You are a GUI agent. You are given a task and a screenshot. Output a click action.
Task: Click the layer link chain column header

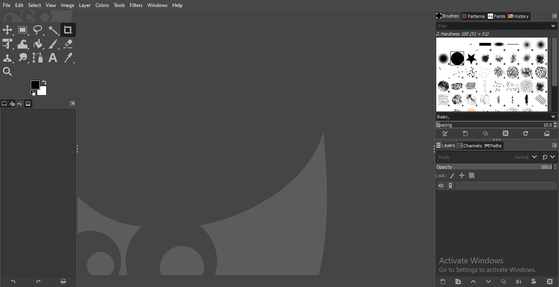(450, 186)
